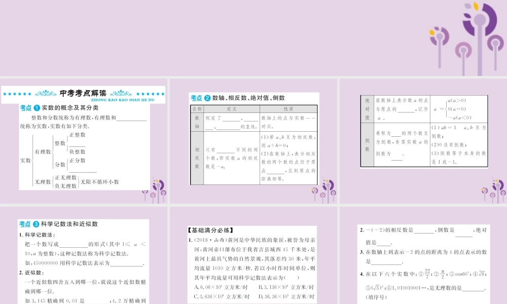The image size is (507, 304).
Task: Click the 无理数 branch in the 实数 classification tree
Action: click(43, 182)
